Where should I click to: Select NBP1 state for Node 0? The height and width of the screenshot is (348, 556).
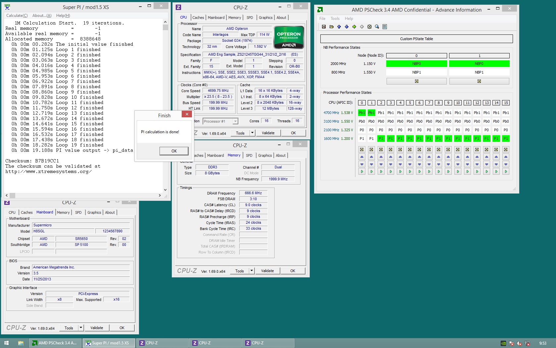pyautogui.click(x=417, y=72)
